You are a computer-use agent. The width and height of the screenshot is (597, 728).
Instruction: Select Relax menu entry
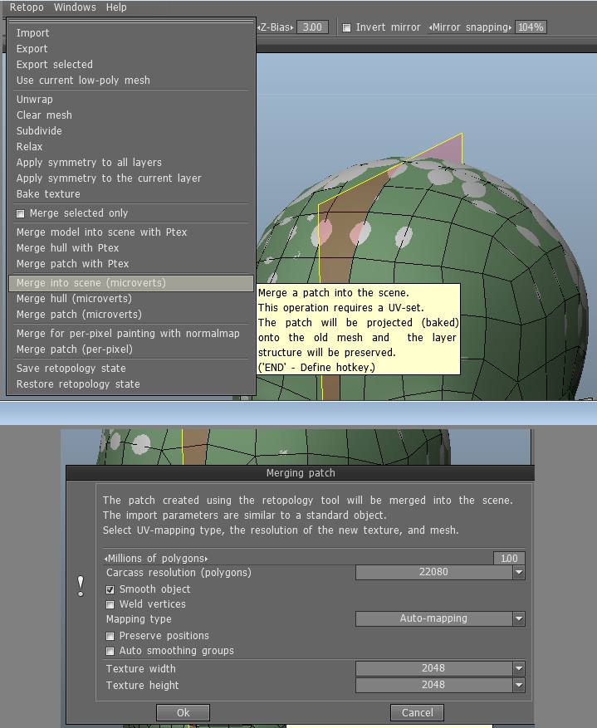click(x=29, y=147)
